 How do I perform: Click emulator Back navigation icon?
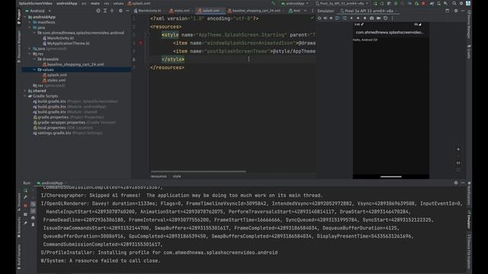pos(352,18)
